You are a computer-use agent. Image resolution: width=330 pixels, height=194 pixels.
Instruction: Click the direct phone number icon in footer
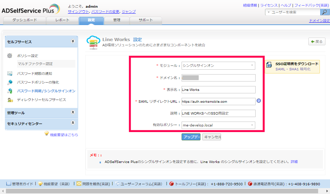250,184
